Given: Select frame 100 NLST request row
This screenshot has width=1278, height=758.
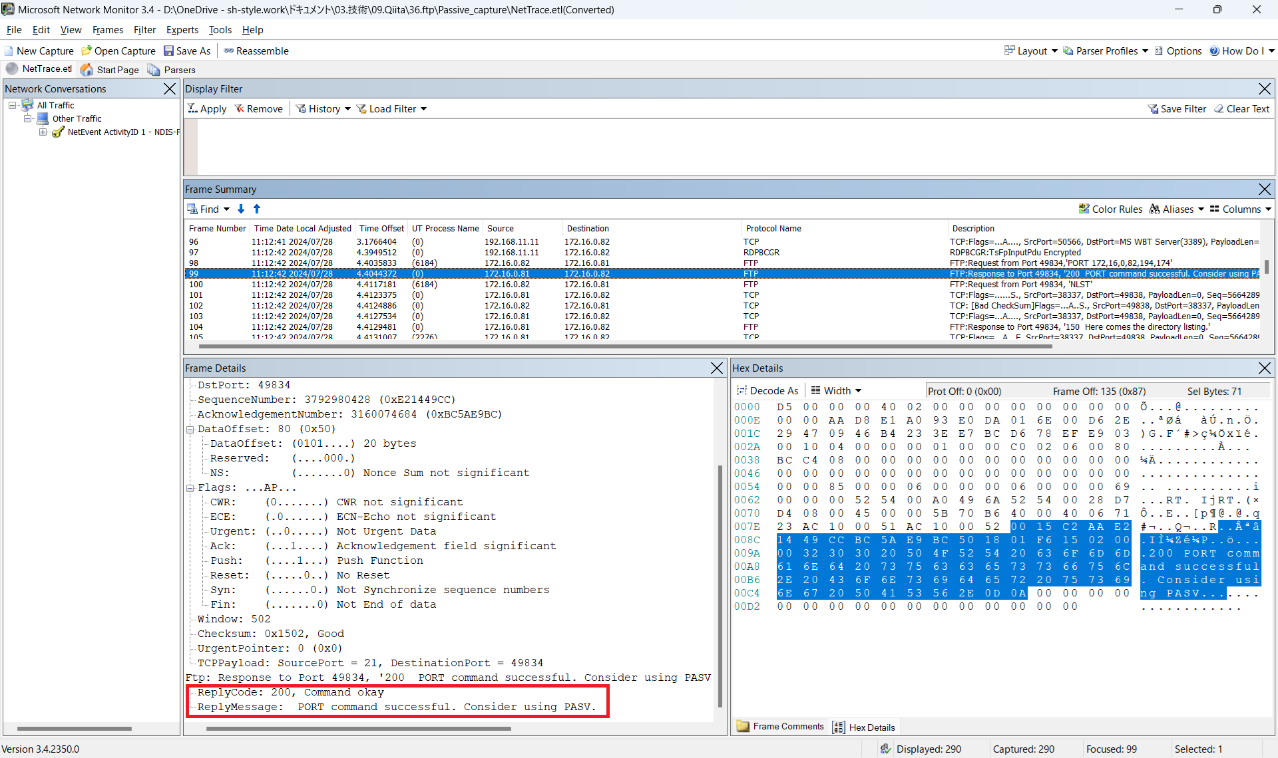Looking at the screenshot, I should point(466,285).
